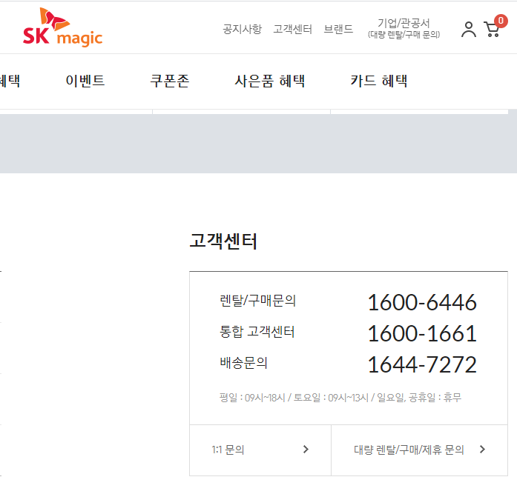Open 브랜드 in the top menu
The width and height of the screenshot is (517, 494).
click(x=338, y=30)
